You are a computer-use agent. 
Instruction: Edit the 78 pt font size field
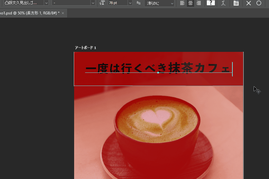coord(118,3)
